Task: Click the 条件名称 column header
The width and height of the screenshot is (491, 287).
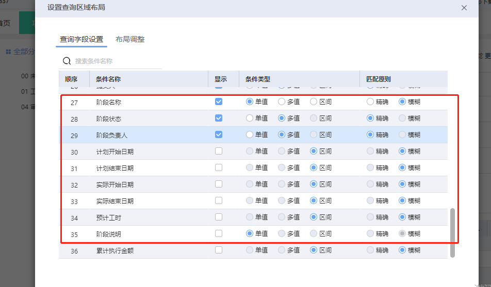Action: pos(108,79)
